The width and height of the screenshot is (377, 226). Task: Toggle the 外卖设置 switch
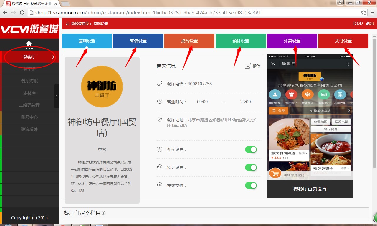(x=251, y=149)
